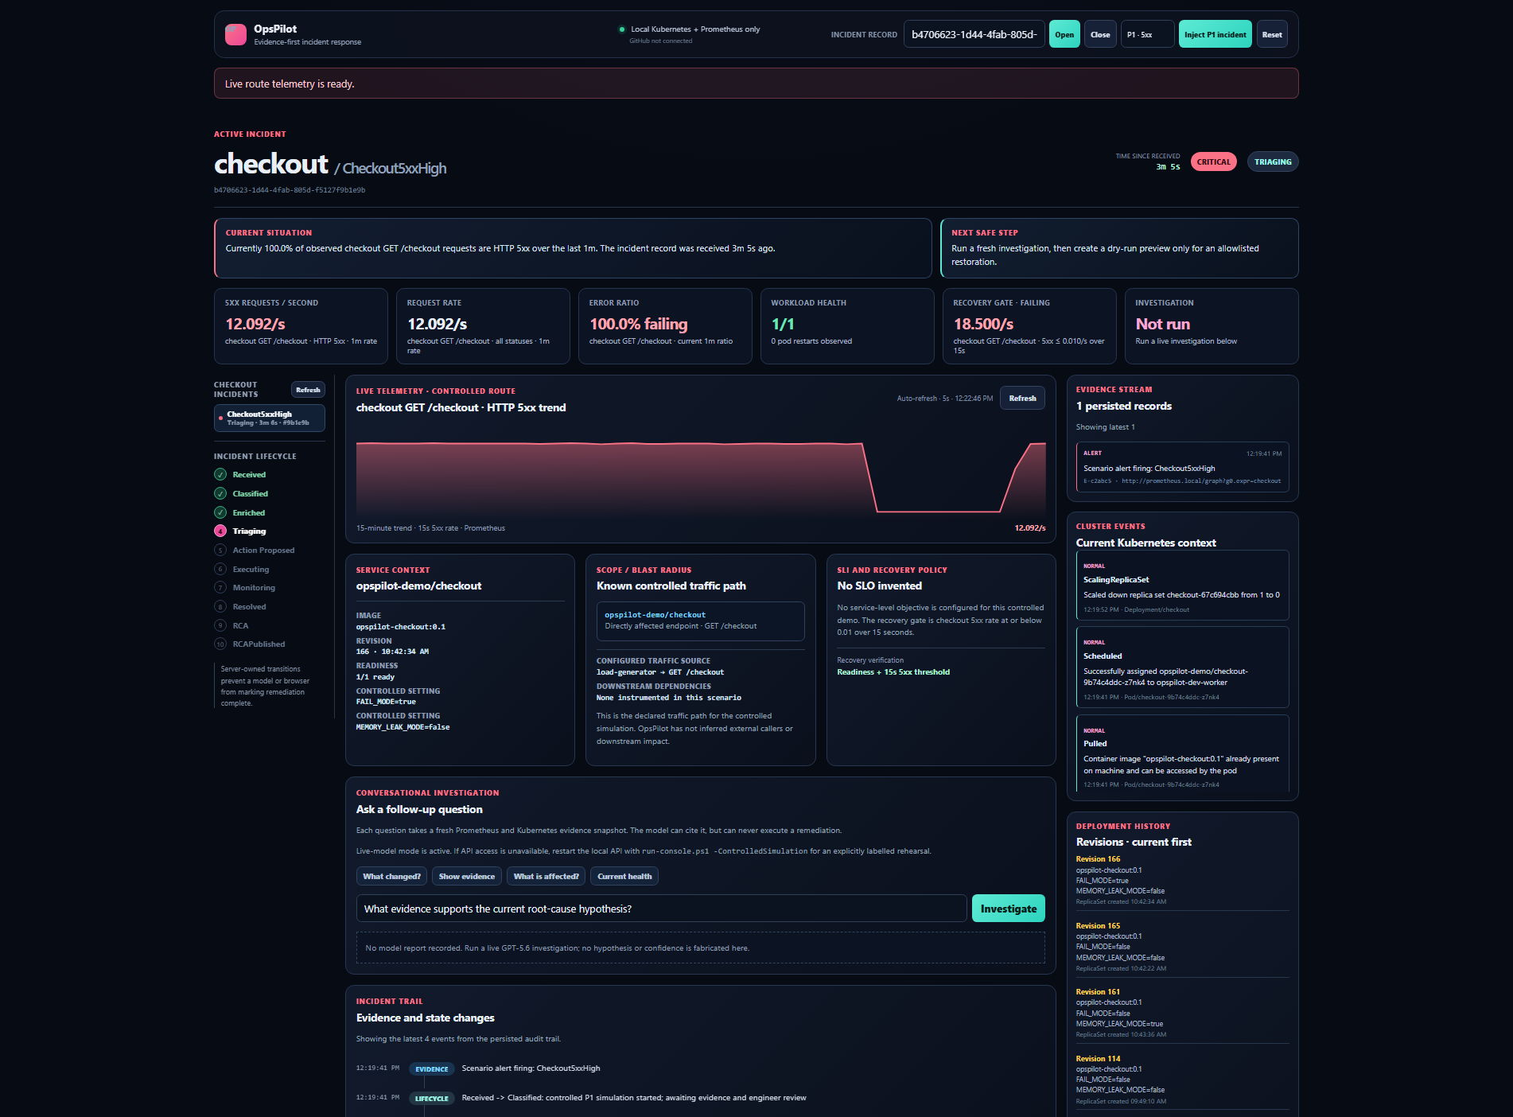Click the Classified lifecycle checkmark icon
Image resolution: width=1513 pixels, height=1117 pixels.
coord(220,493)
